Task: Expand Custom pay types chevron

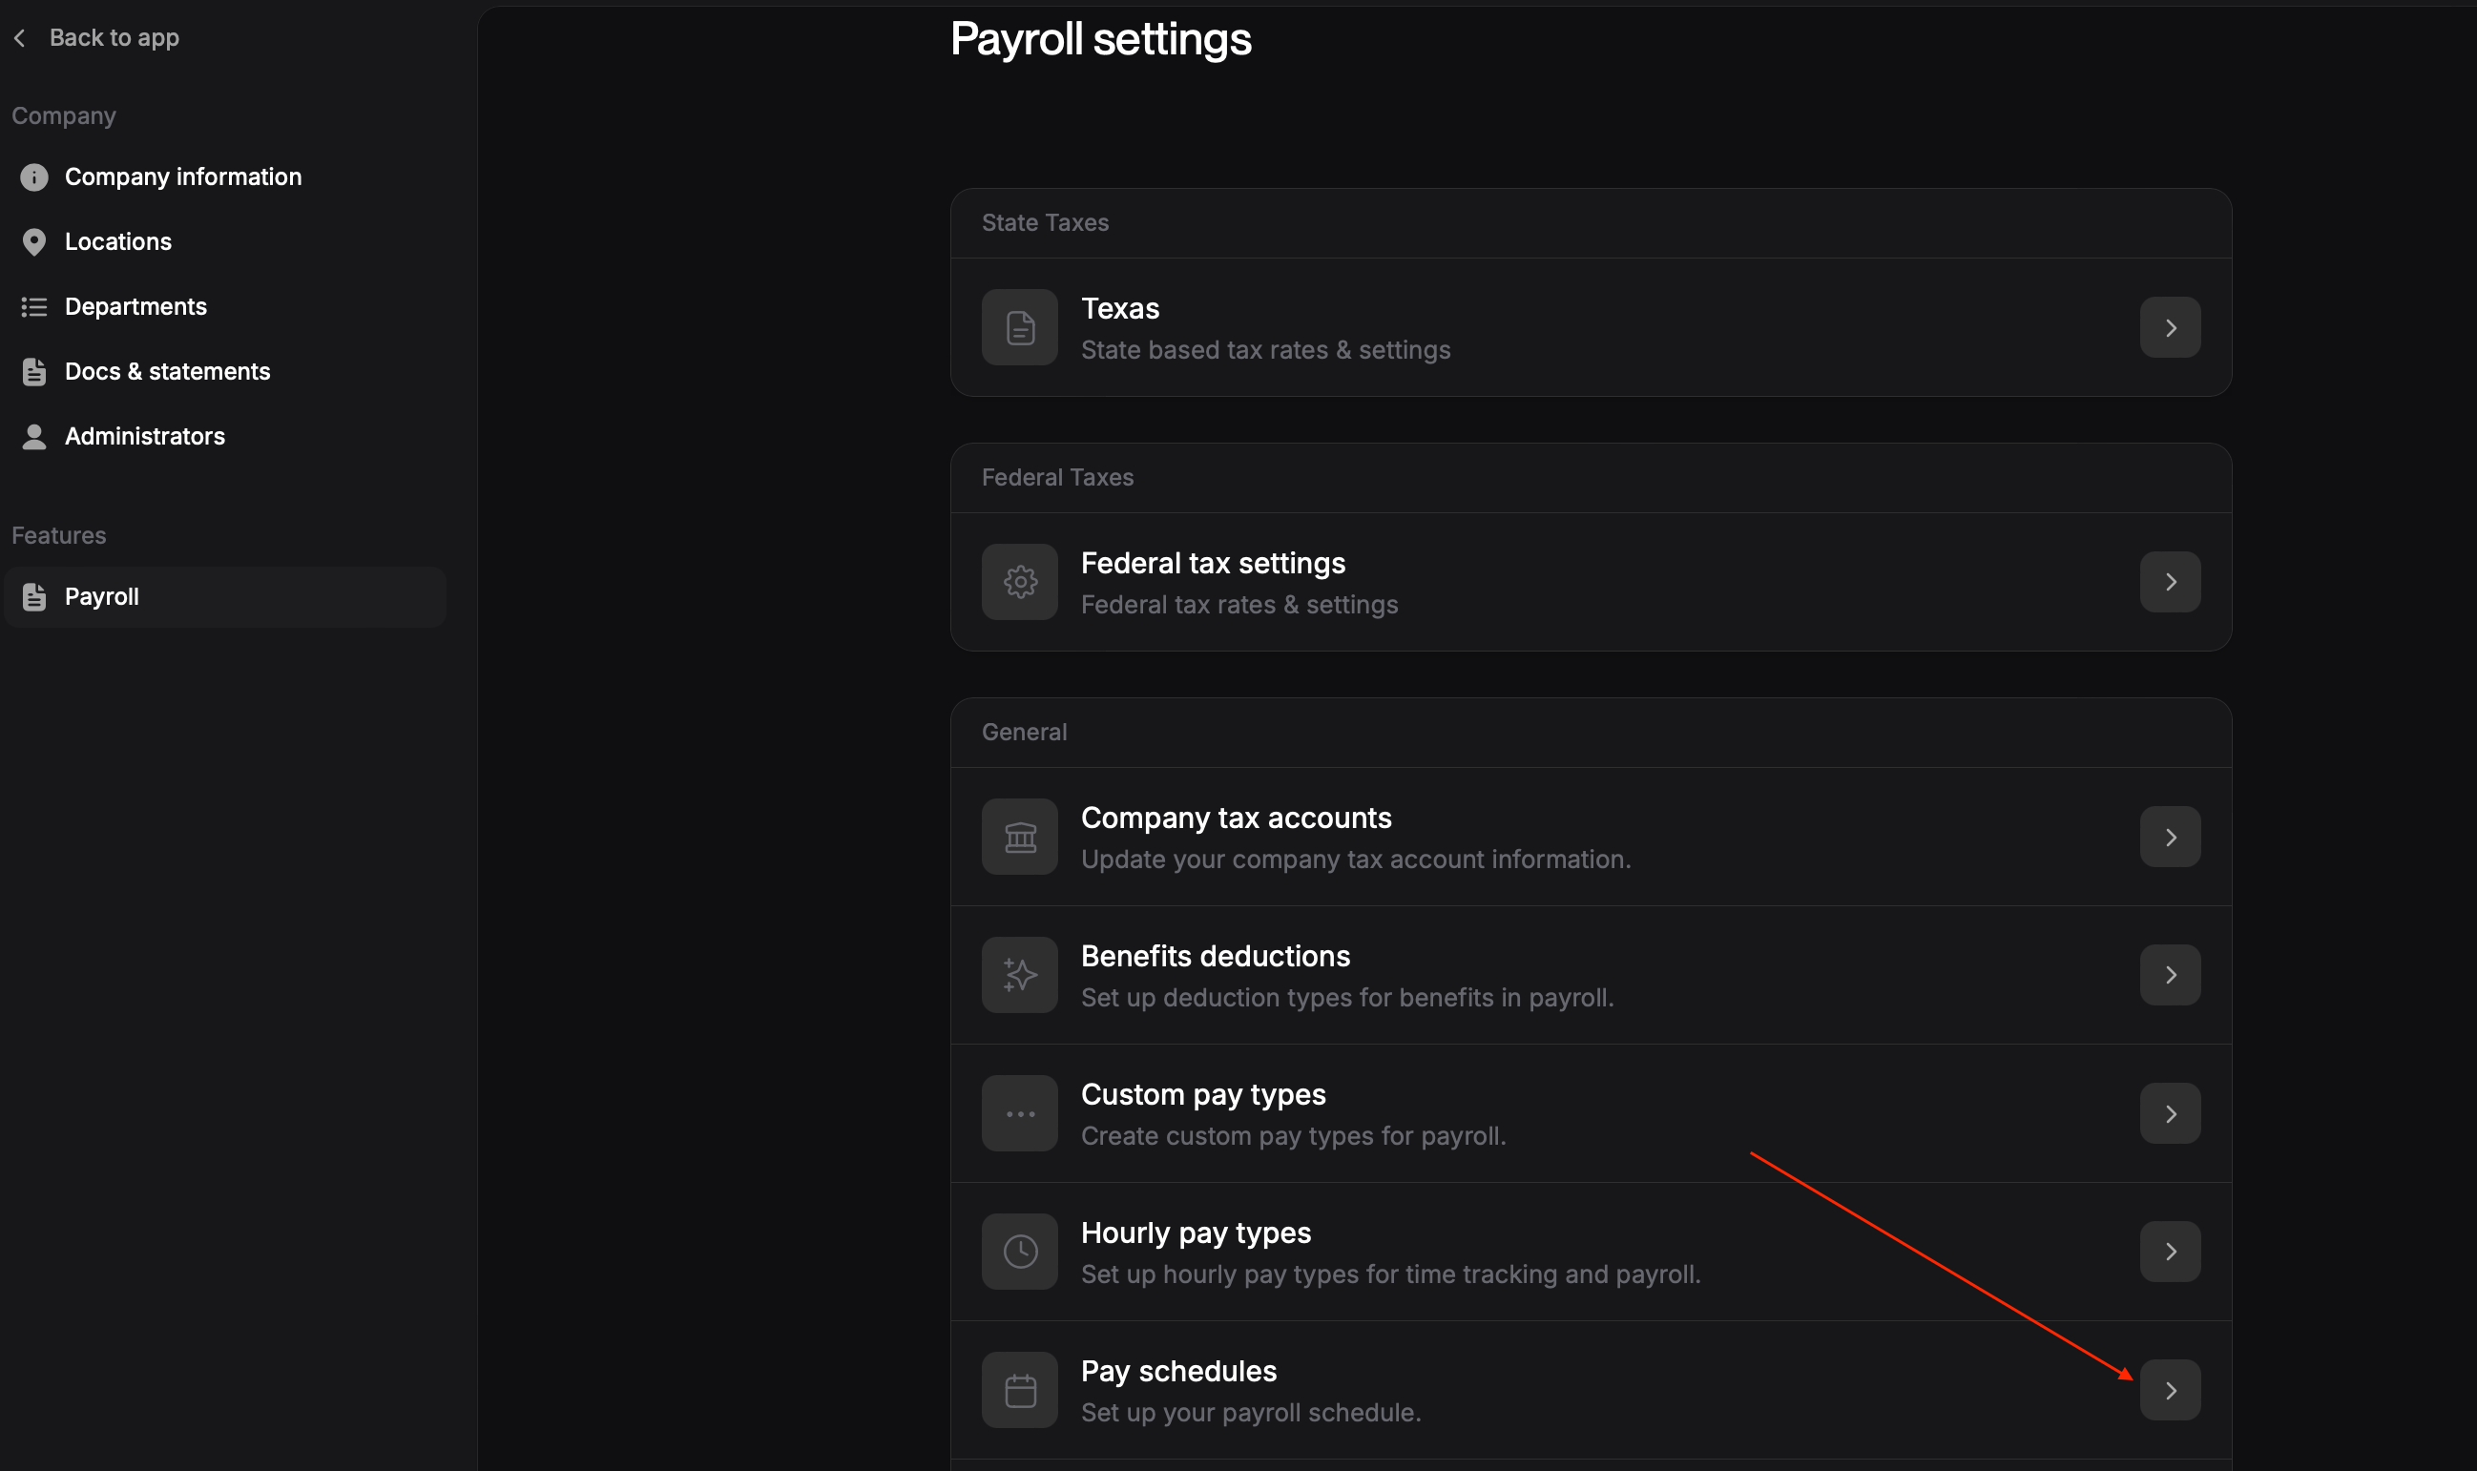Action: 2170,1113
